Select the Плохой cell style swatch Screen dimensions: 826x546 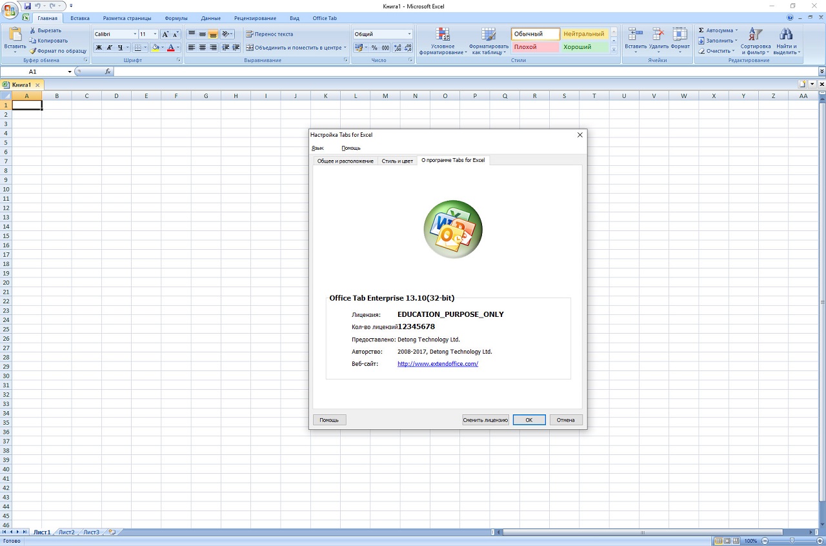click(x=535, y=47)
